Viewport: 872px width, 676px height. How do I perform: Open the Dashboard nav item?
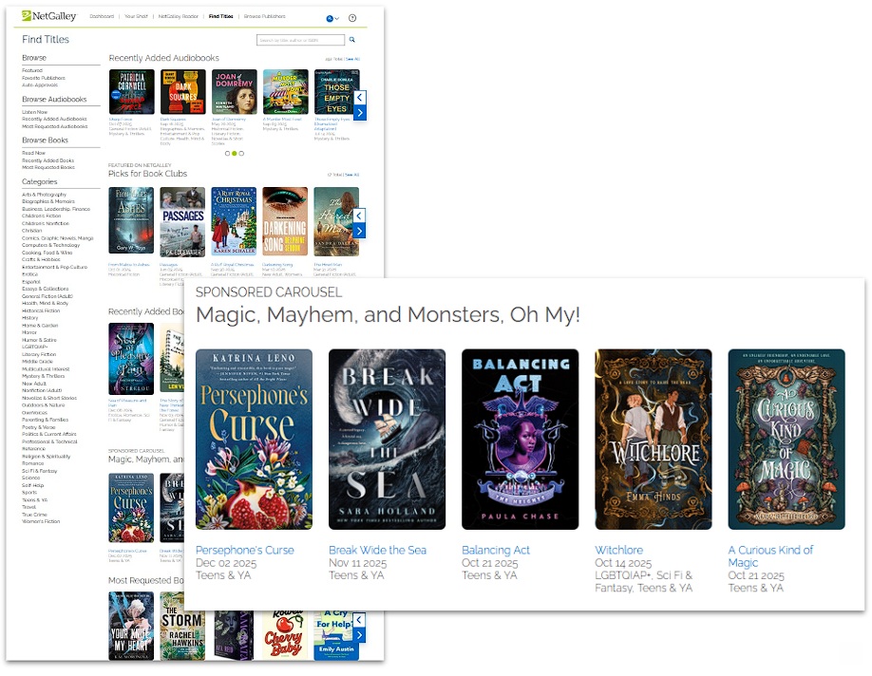click(102, 17)
